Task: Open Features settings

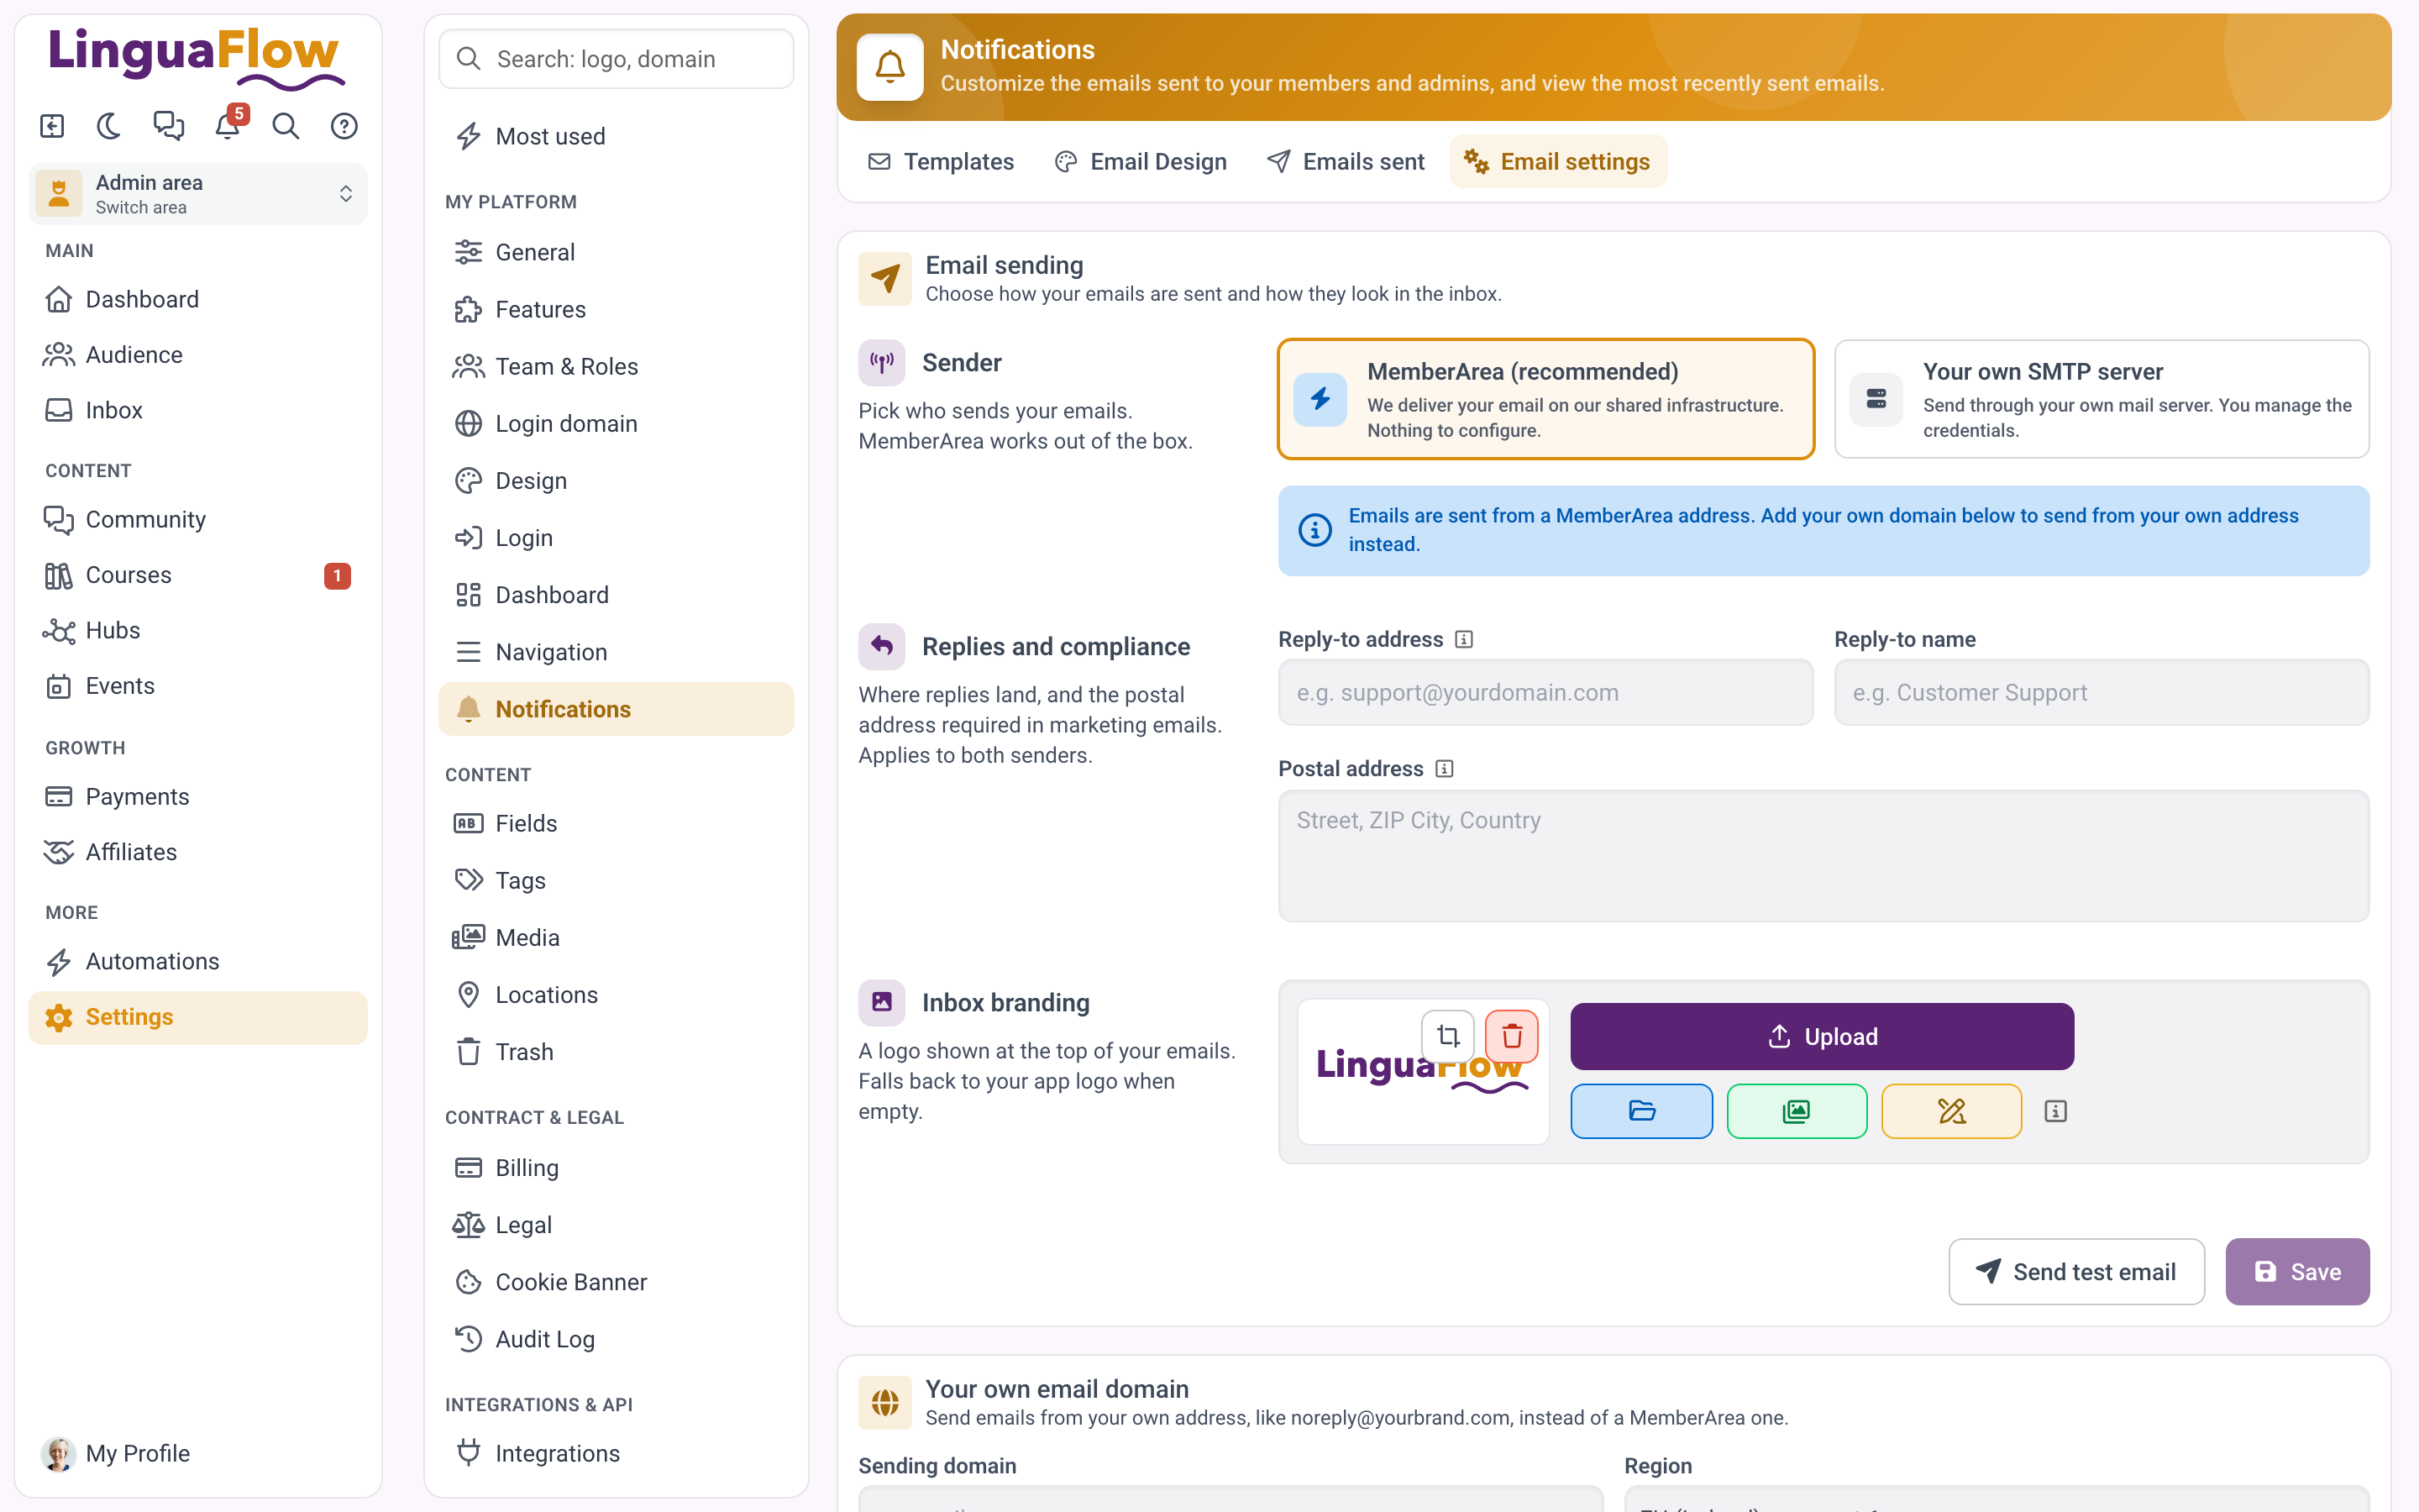Action: 616,309
